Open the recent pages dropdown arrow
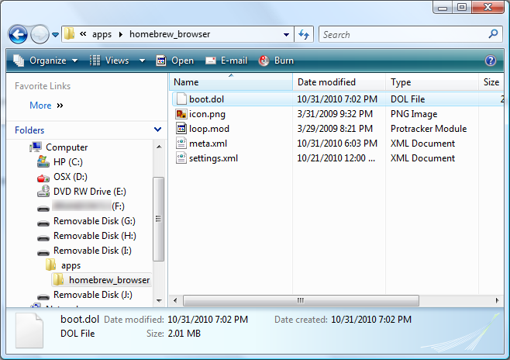510x360 pixels. (x=55, y=34)
